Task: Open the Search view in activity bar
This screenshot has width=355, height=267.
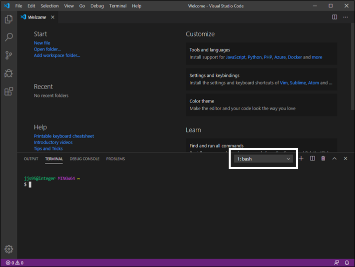Action: pyautogui.click(x=8, y=37)
